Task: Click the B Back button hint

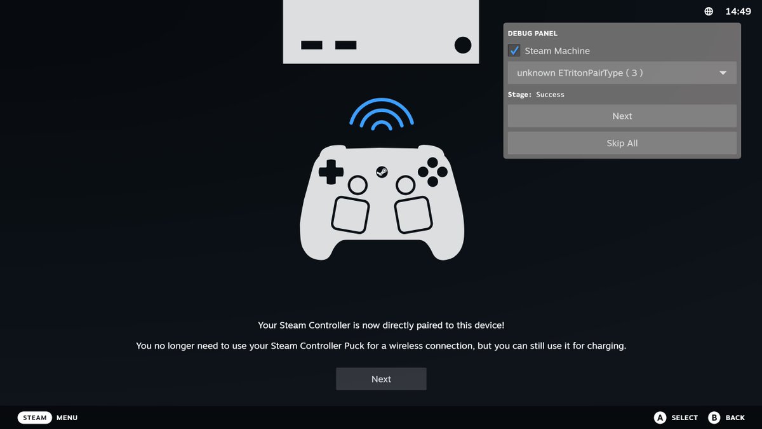Action: point(726,418)
